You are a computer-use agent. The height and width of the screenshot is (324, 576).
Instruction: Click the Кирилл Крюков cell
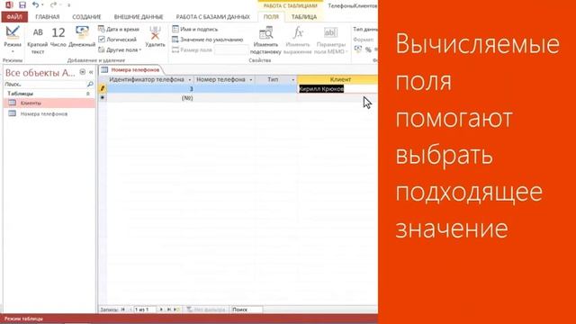tap(337, 88)
